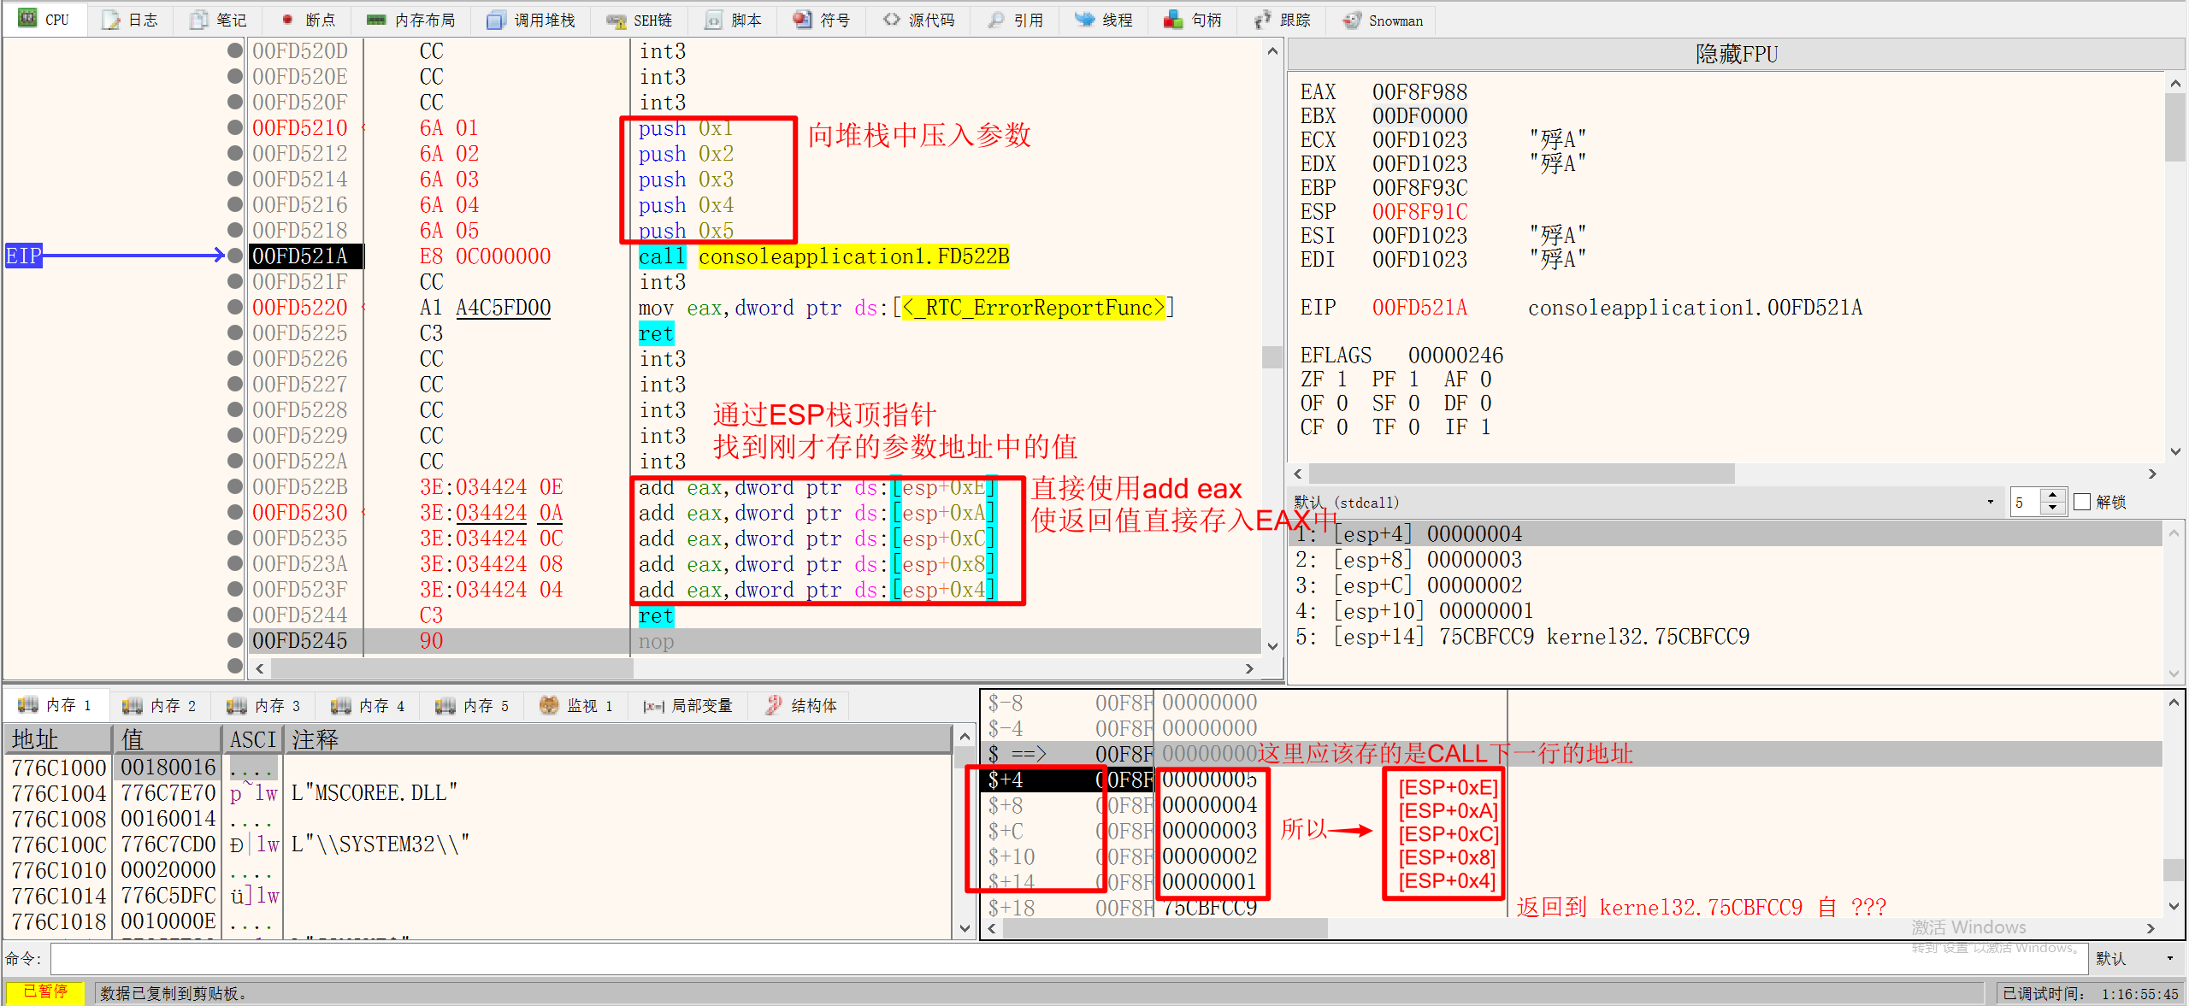Toggle breakpoint dot at address 00FD5210
The height and width of the screenshot is (1006, 2189).
[234, 126]
